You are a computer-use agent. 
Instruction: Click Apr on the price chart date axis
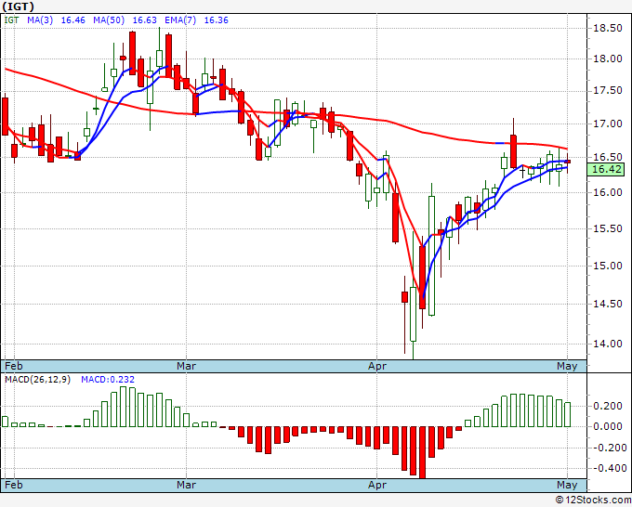pyautogui.click(x=376, y=366)
